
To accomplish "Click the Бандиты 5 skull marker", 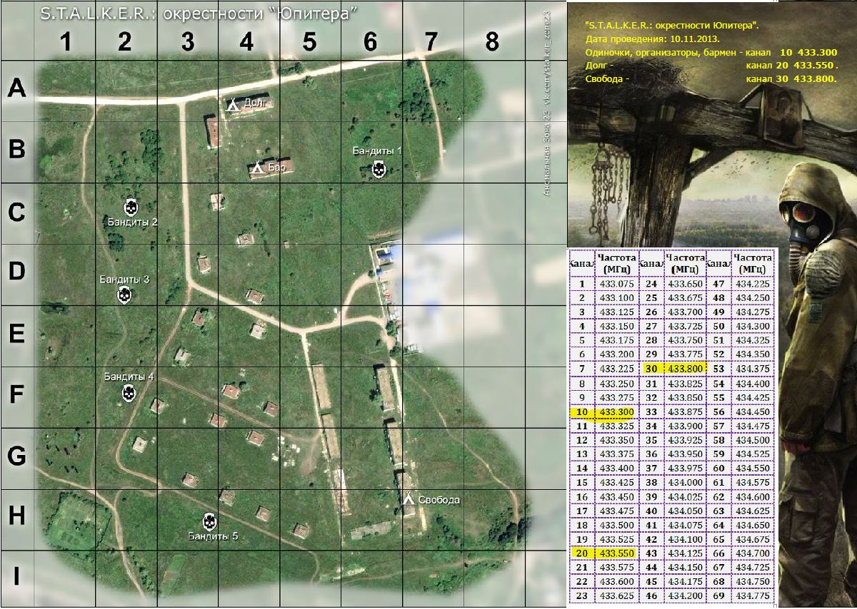I will coord(209,521).
